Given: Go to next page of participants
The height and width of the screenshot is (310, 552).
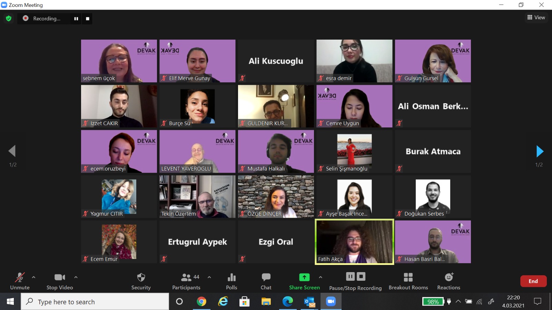Looking at the screenshot, I should pos(540,151).
